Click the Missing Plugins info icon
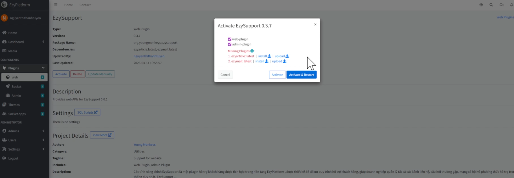The height and width of the screenshot is (178, 514). click(252, 51)
